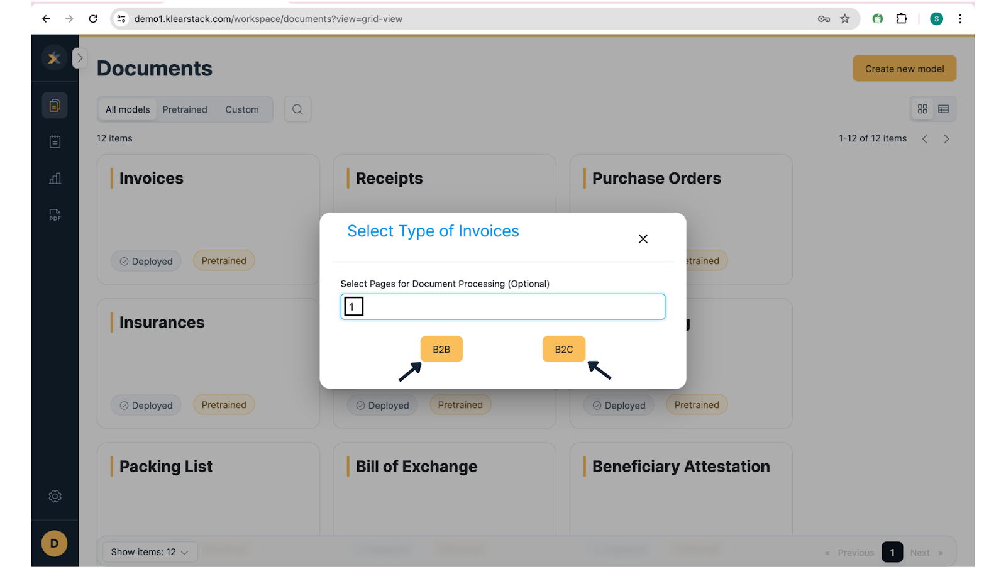Bookmark this page with the star
This screenshot has width=1006, height=569.
tap(845, 19)
